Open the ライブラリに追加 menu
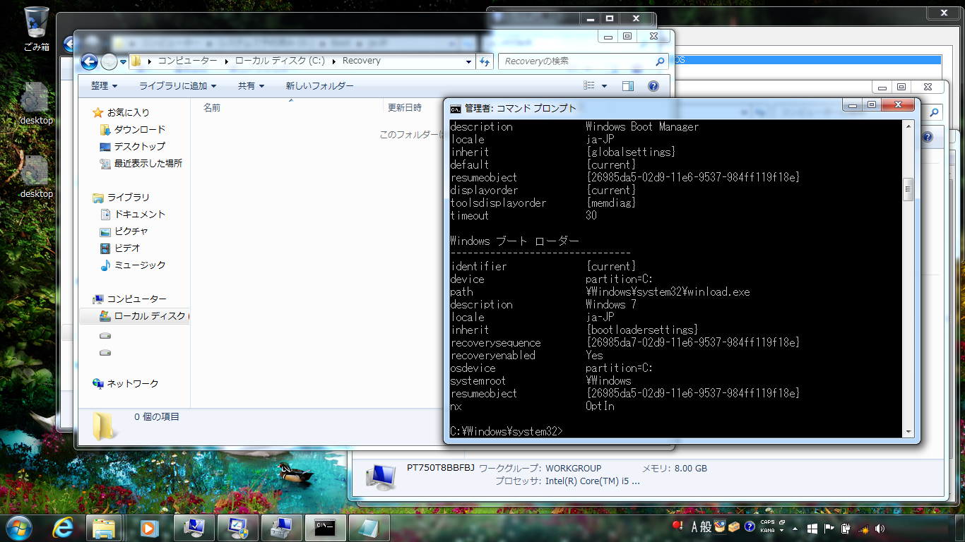The width and height of the screenshot is (965, 542). pyautogui.click(x=177, y=86)
